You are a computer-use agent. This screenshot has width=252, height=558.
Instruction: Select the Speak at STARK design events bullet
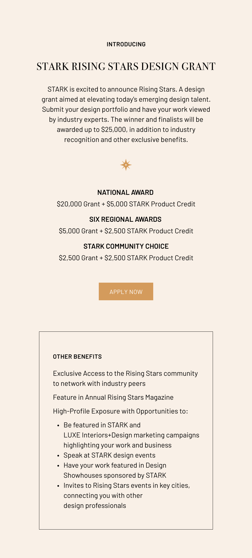point(110,455)
